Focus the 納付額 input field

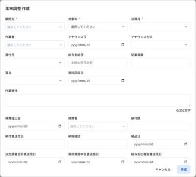pyautogui.click(x=161, y=126)
